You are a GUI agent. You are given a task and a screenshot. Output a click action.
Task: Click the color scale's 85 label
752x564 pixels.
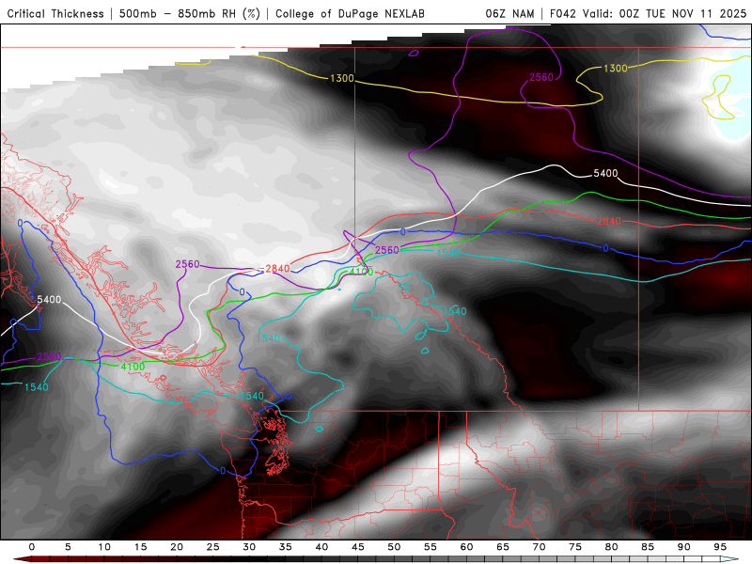click(x=648, y=547)
